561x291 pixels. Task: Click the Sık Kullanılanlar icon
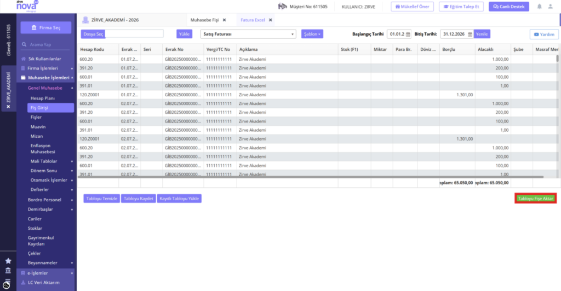tap(23, 59)
